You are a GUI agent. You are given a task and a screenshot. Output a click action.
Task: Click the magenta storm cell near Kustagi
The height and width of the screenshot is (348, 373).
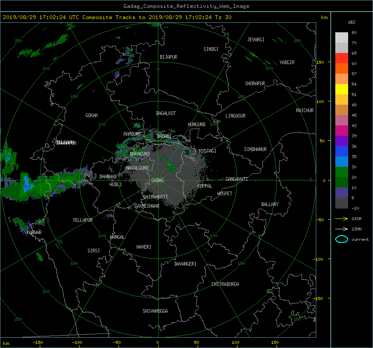195,161
